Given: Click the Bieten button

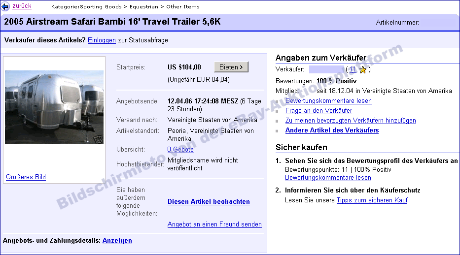Looking at the screenshot, I should coord(231,67).
